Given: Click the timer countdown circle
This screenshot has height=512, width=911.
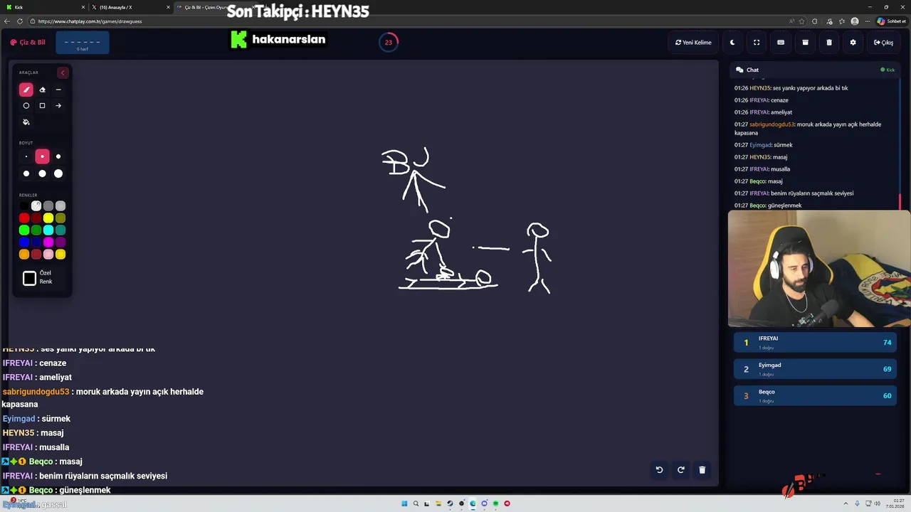Looking at the screenshot, I should 389,42.
